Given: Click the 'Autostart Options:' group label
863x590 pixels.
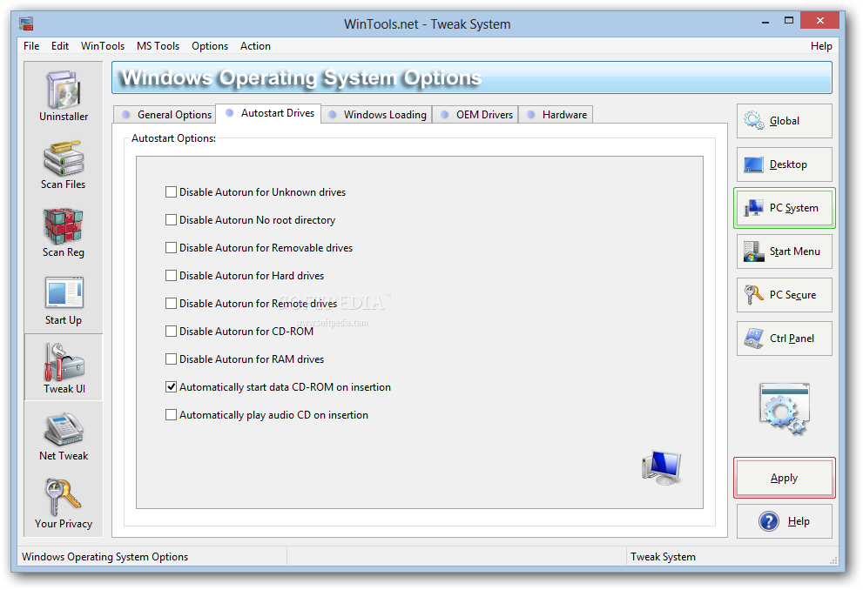Looking at the screenshot, I should pos(173,138).
